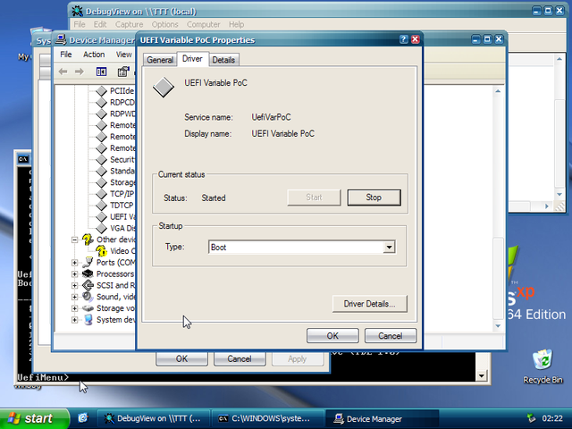Confirm UEFI Variable PoC Properties with OK
This screenshot has width=572, height=429.
(x=332, y=336)
